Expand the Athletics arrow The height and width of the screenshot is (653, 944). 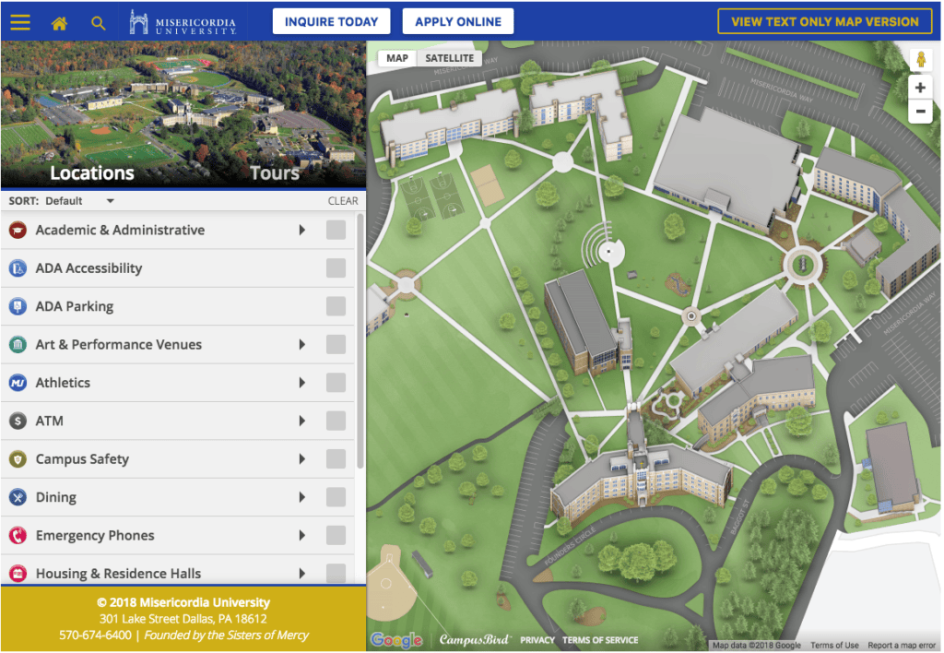[302, 383]
